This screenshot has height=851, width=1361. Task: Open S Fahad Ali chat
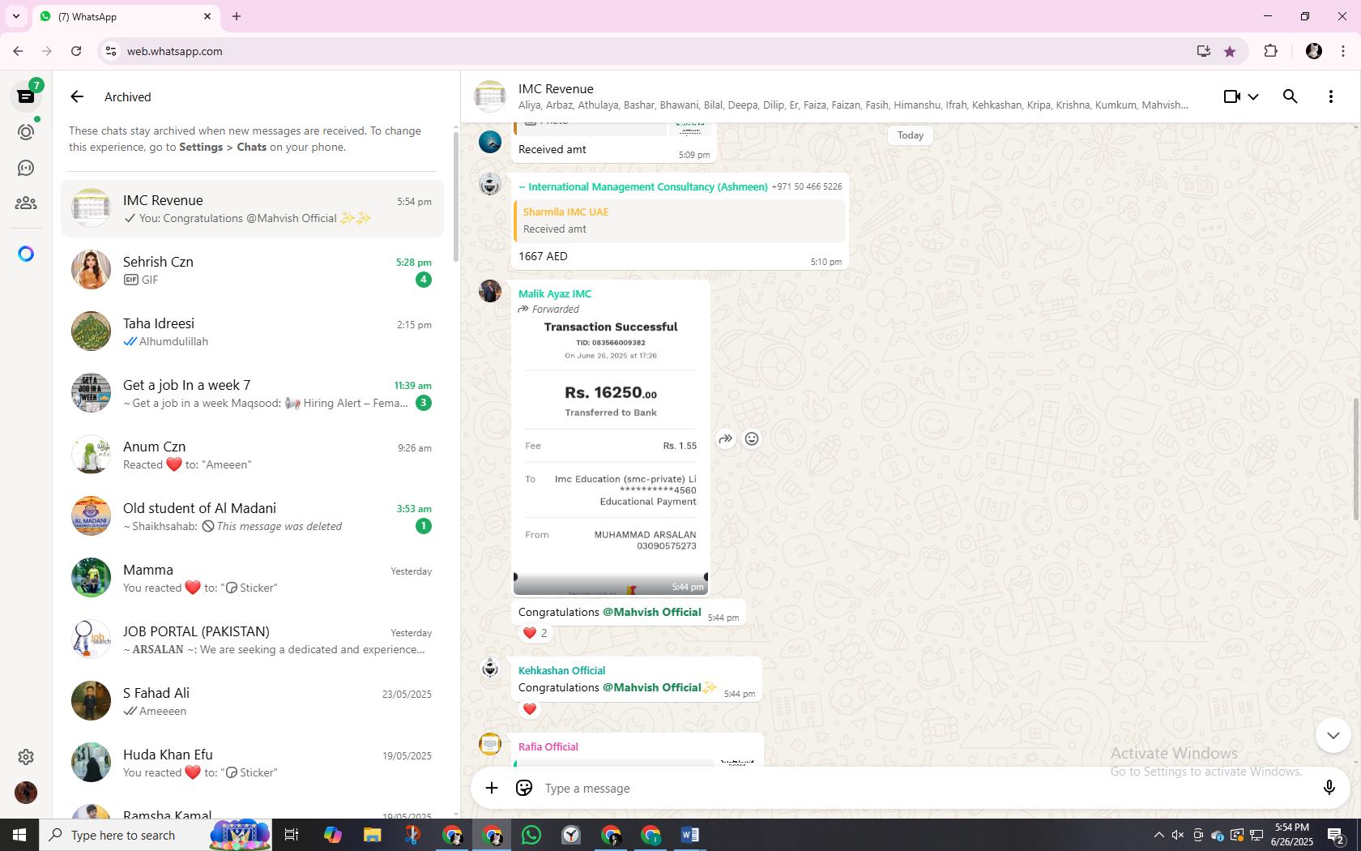[252, 701]
